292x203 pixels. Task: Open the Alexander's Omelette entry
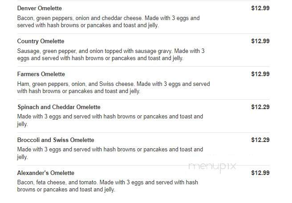click(45, 173)
